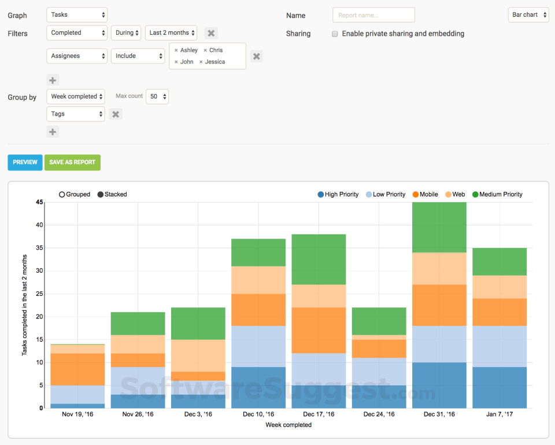Open the Week completed grouping dropdown
The image size is (555, 445).
coord(76,97)
